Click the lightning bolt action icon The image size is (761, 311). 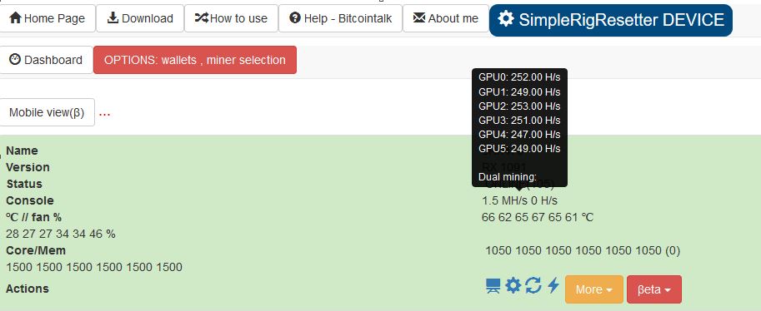[x=553, y=285]
